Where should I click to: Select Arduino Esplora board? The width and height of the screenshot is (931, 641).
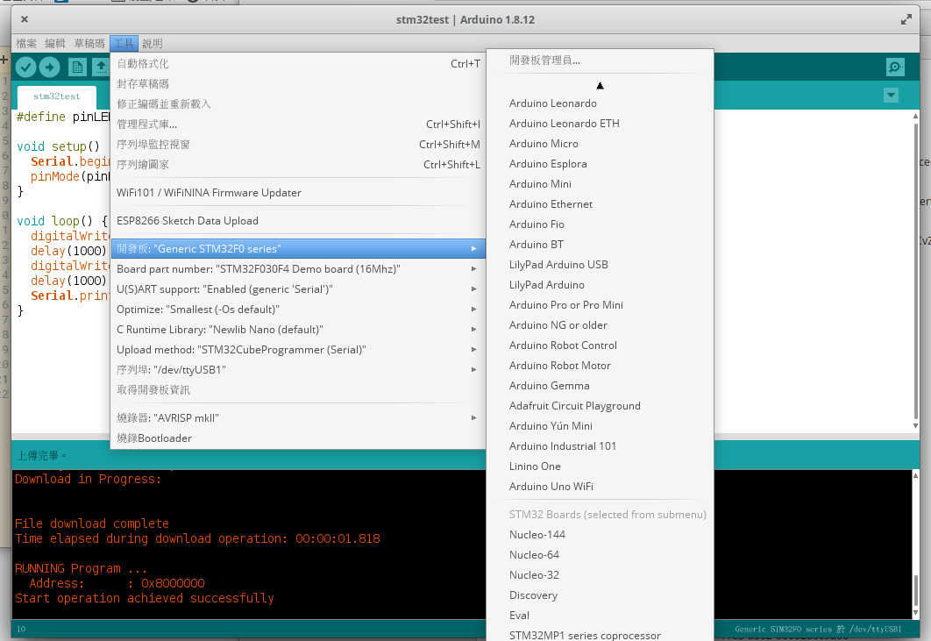pos(600,164)
